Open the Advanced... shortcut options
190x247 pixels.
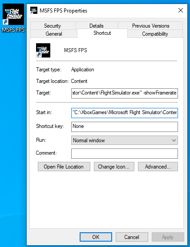158,166
